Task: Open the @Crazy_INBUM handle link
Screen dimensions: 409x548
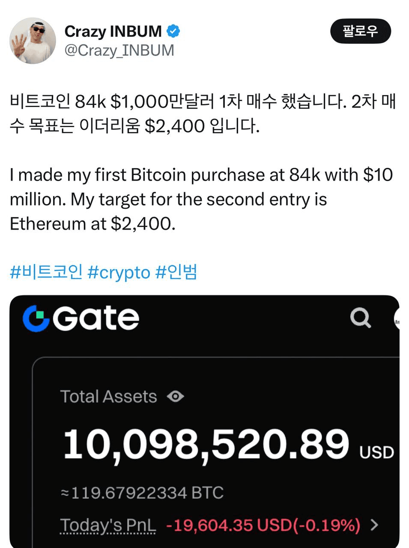Action: pos(119,51)
